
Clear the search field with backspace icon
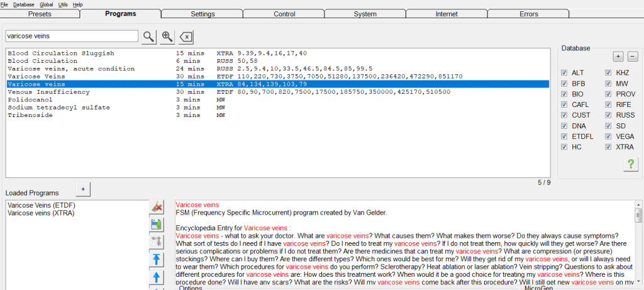point(186,36)
